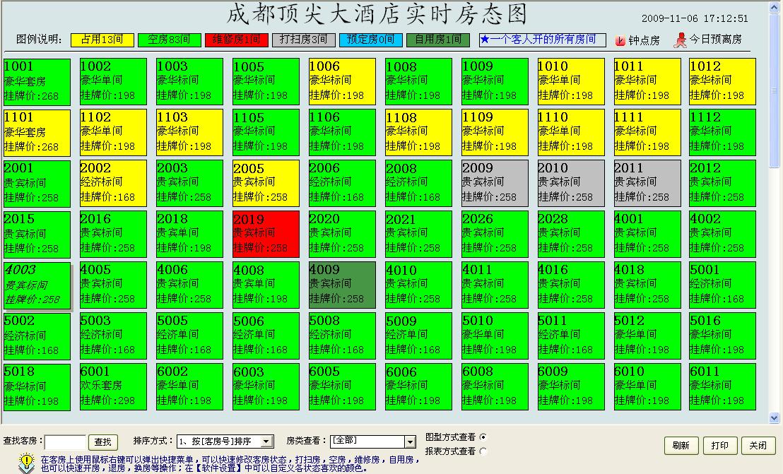Select room 5010 deluxe single tile
The height and width of the screenshot is (474, 783).
[495, 336]
